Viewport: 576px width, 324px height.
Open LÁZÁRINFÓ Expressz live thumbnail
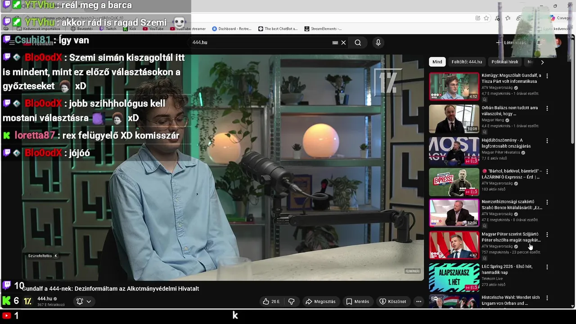click(x=454, y=182)
